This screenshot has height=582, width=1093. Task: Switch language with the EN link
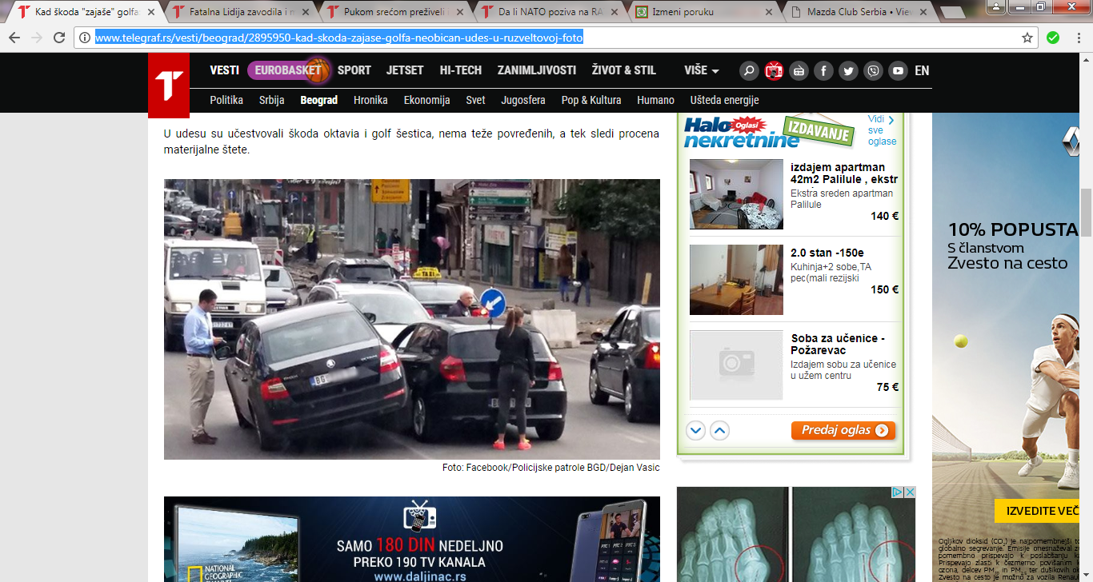coord(923,70)
